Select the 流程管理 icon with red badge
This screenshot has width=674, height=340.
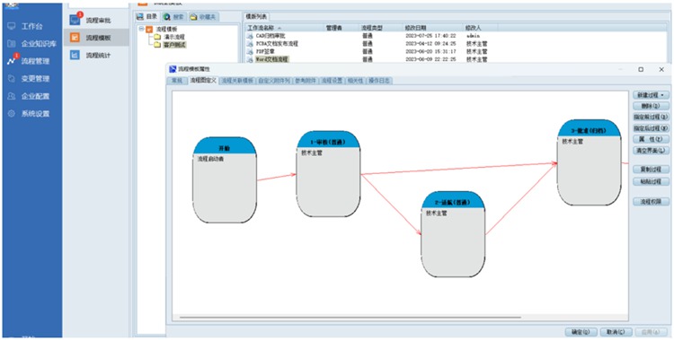point(12,61)
